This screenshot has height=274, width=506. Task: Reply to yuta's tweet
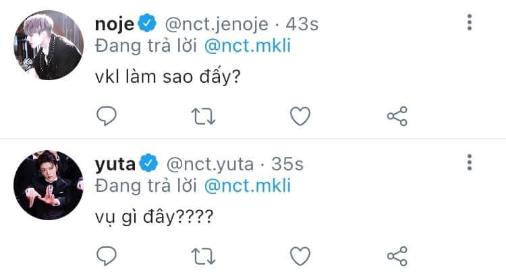click(x=107, y=256)
